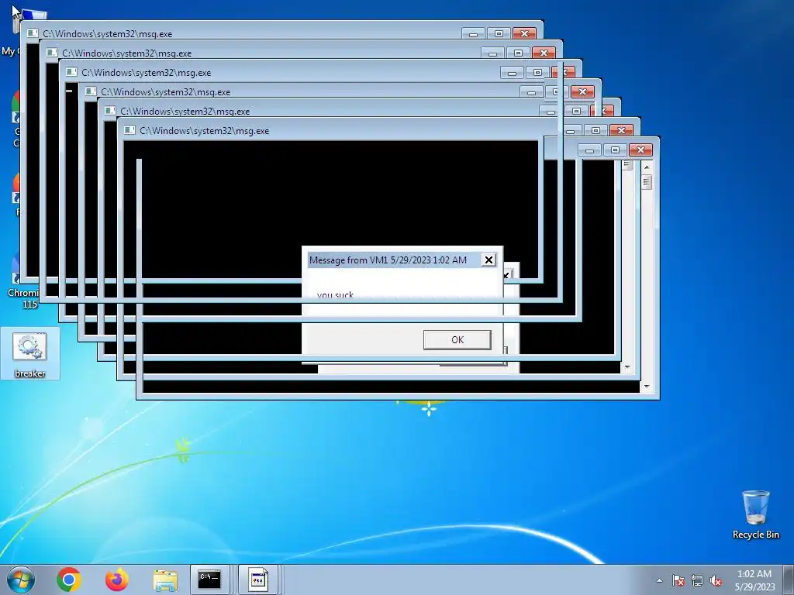Switch to the console window taskbar button
The height and width of the screenshot is (595, 794).
[209, 580]
